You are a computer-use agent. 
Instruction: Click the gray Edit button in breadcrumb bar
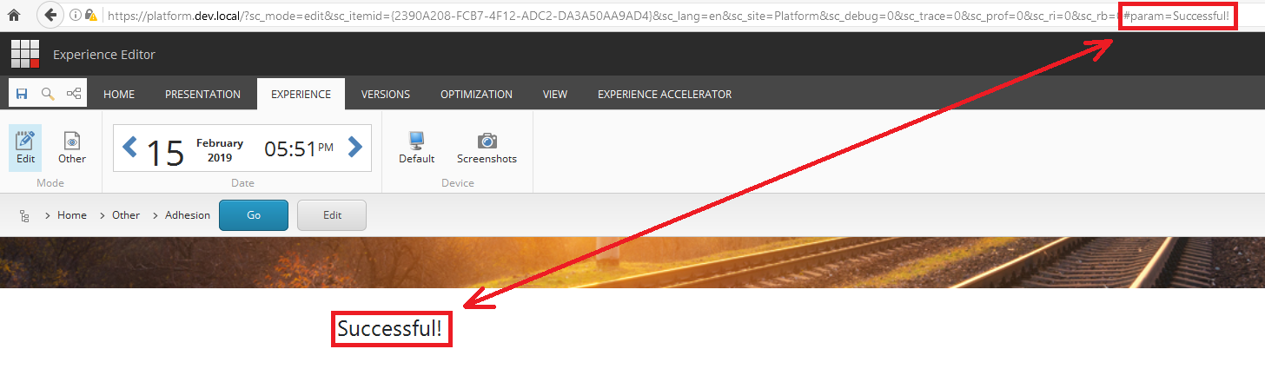coord(332,215)
